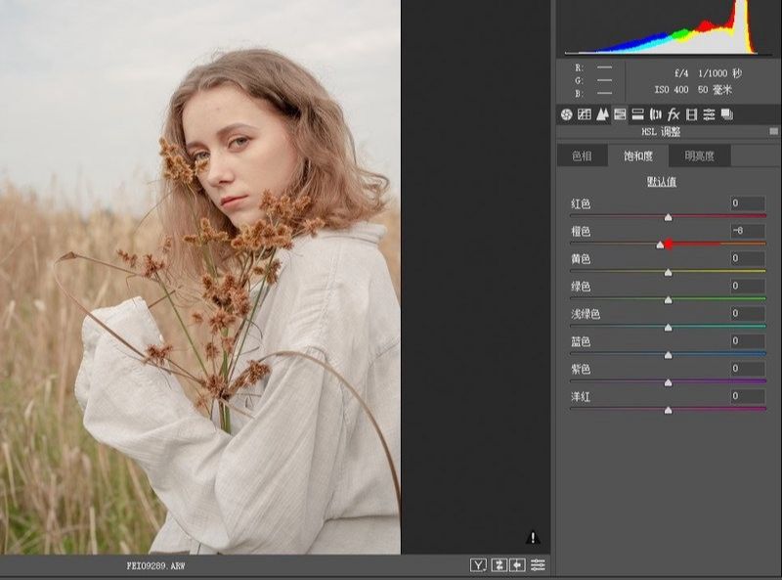The height and width of the screenshot is (580, 782).
Task: Click the 红色 slider label
Action: pos(581,204)
